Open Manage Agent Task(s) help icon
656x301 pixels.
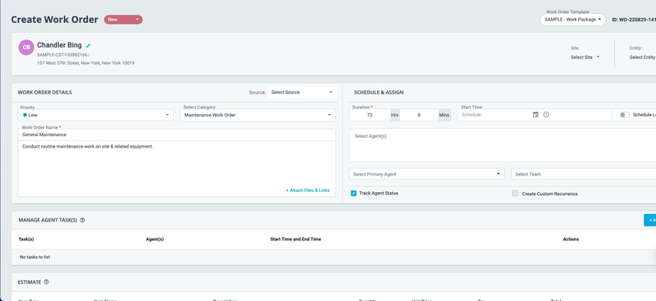(83, 220)
